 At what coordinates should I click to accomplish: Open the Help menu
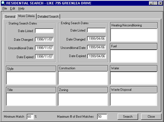pyautogui.click(x=21, y=8)
